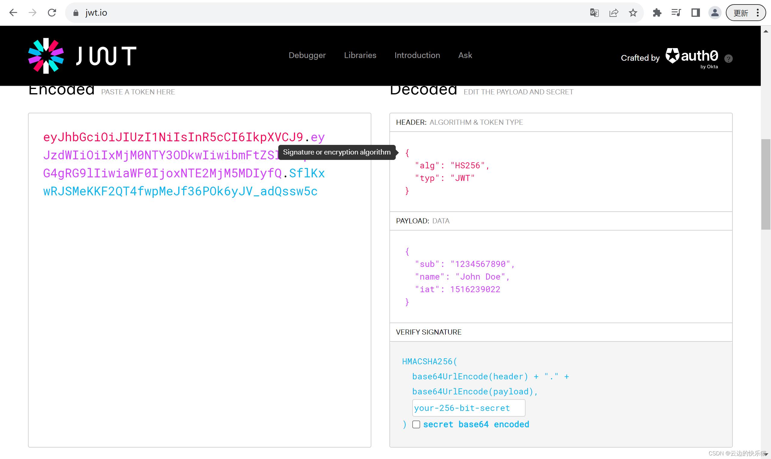The height and width of the screenshot is (459, 771).
Task: Click the Introduction navigation link
Action: coord(417,55)
